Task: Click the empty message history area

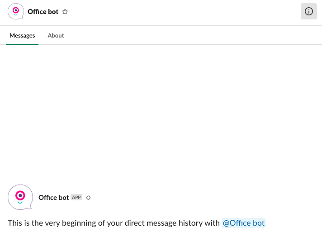Action: point(161,113)
